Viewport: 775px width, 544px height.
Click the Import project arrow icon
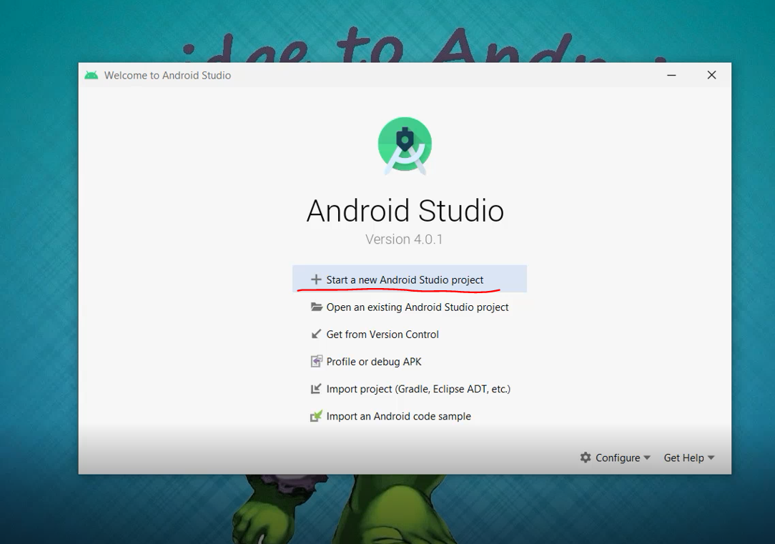(x=316, y=389)
